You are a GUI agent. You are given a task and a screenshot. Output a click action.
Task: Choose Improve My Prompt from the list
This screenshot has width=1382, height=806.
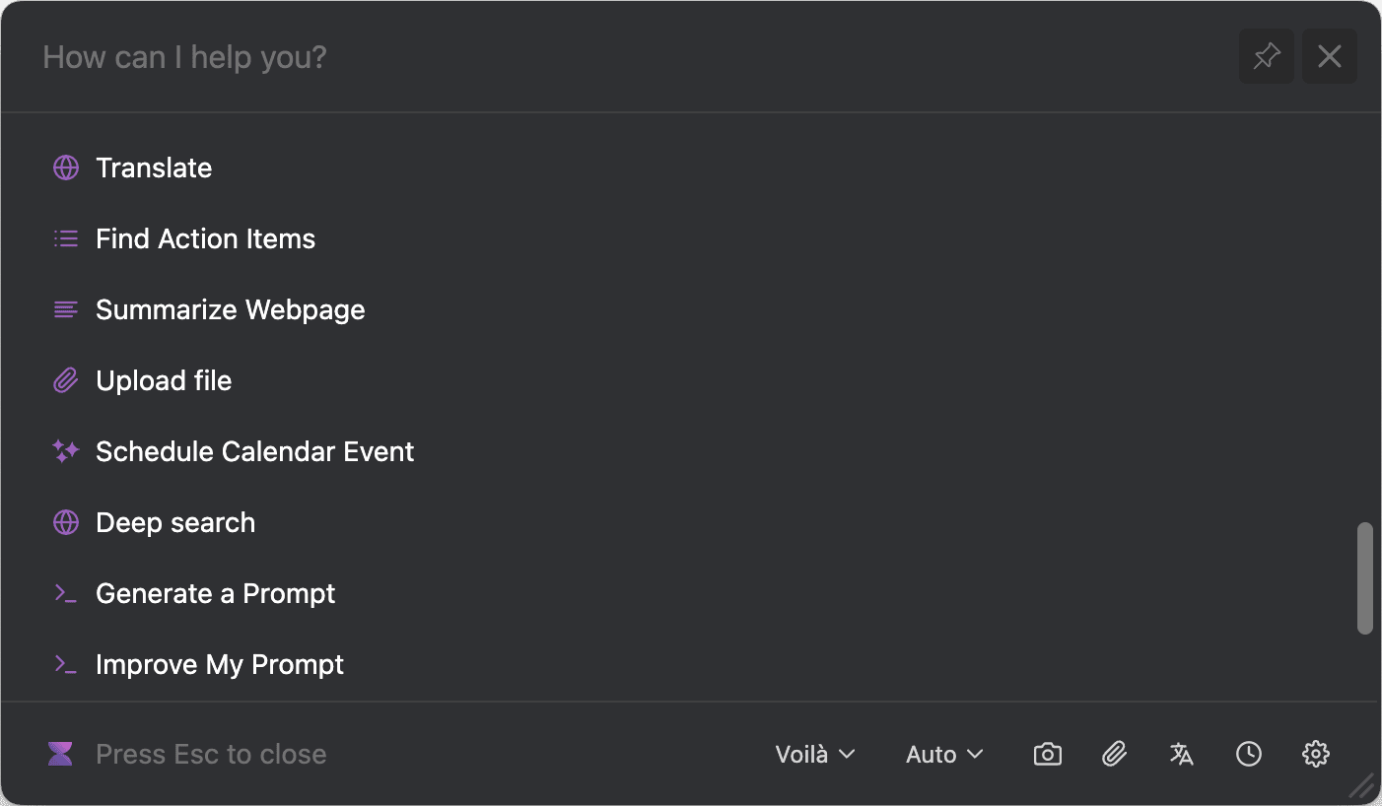click(219, 664)
